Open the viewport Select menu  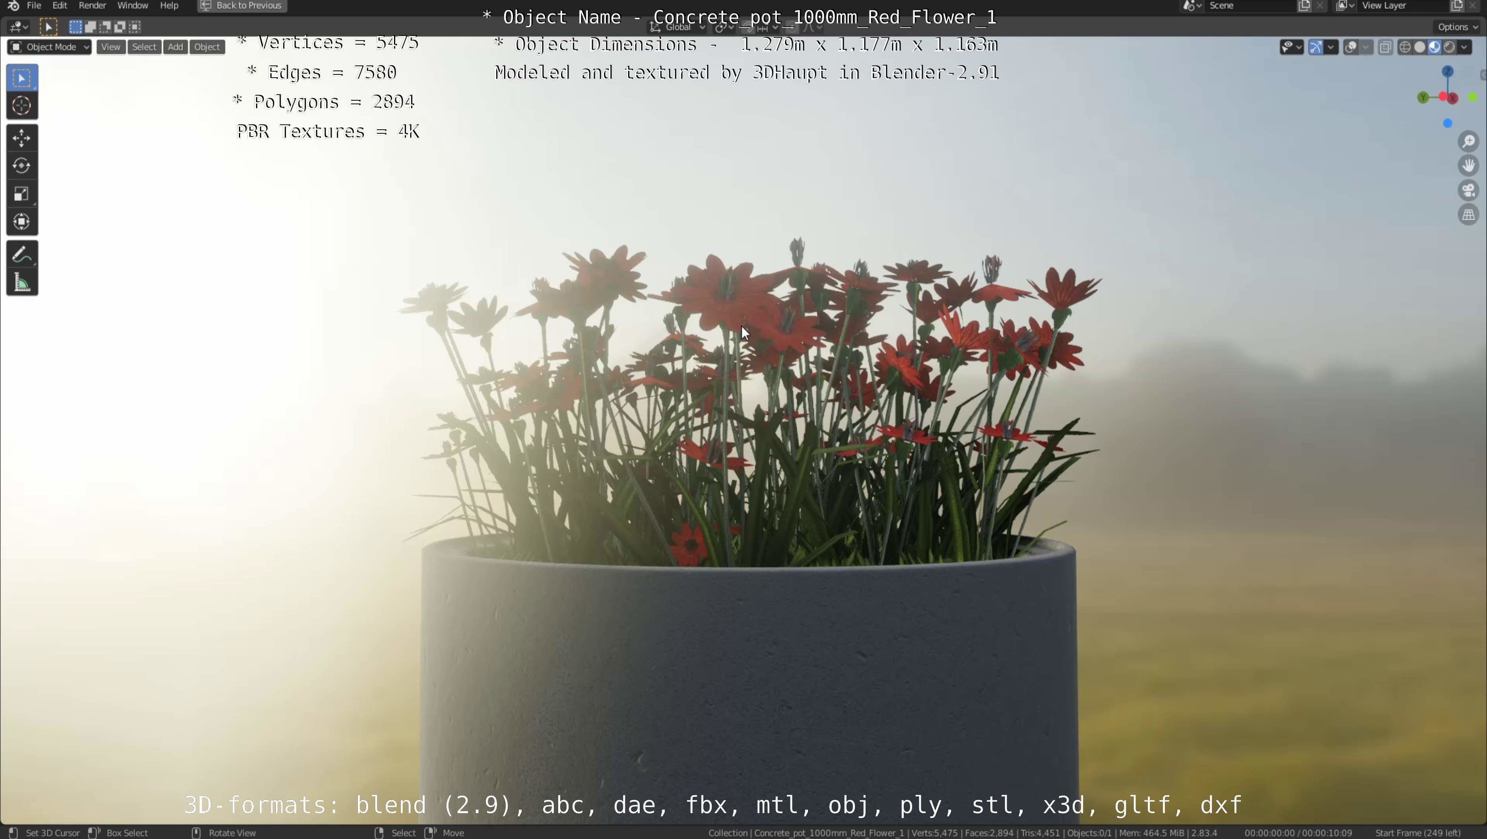pos(144,47)
